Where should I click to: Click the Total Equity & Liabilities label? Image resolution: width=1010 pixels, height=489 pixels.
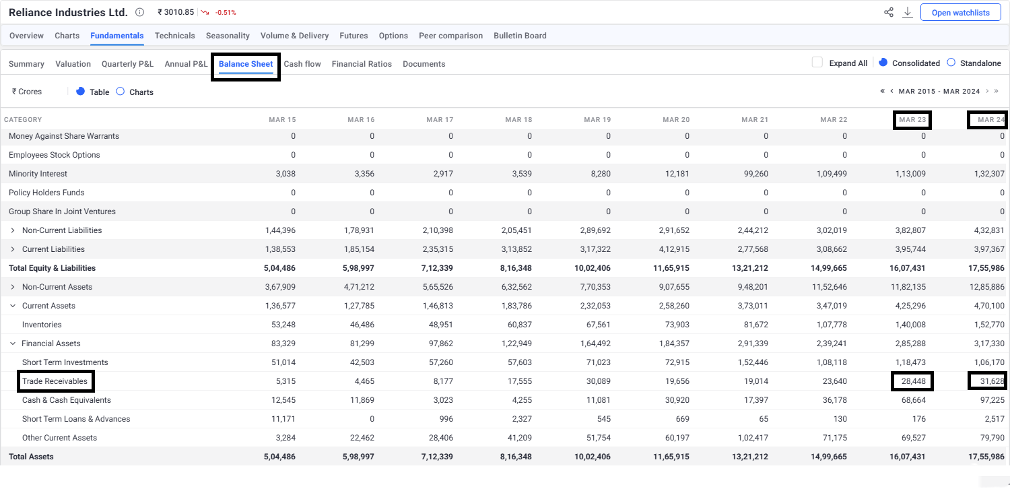pos(52,268)
